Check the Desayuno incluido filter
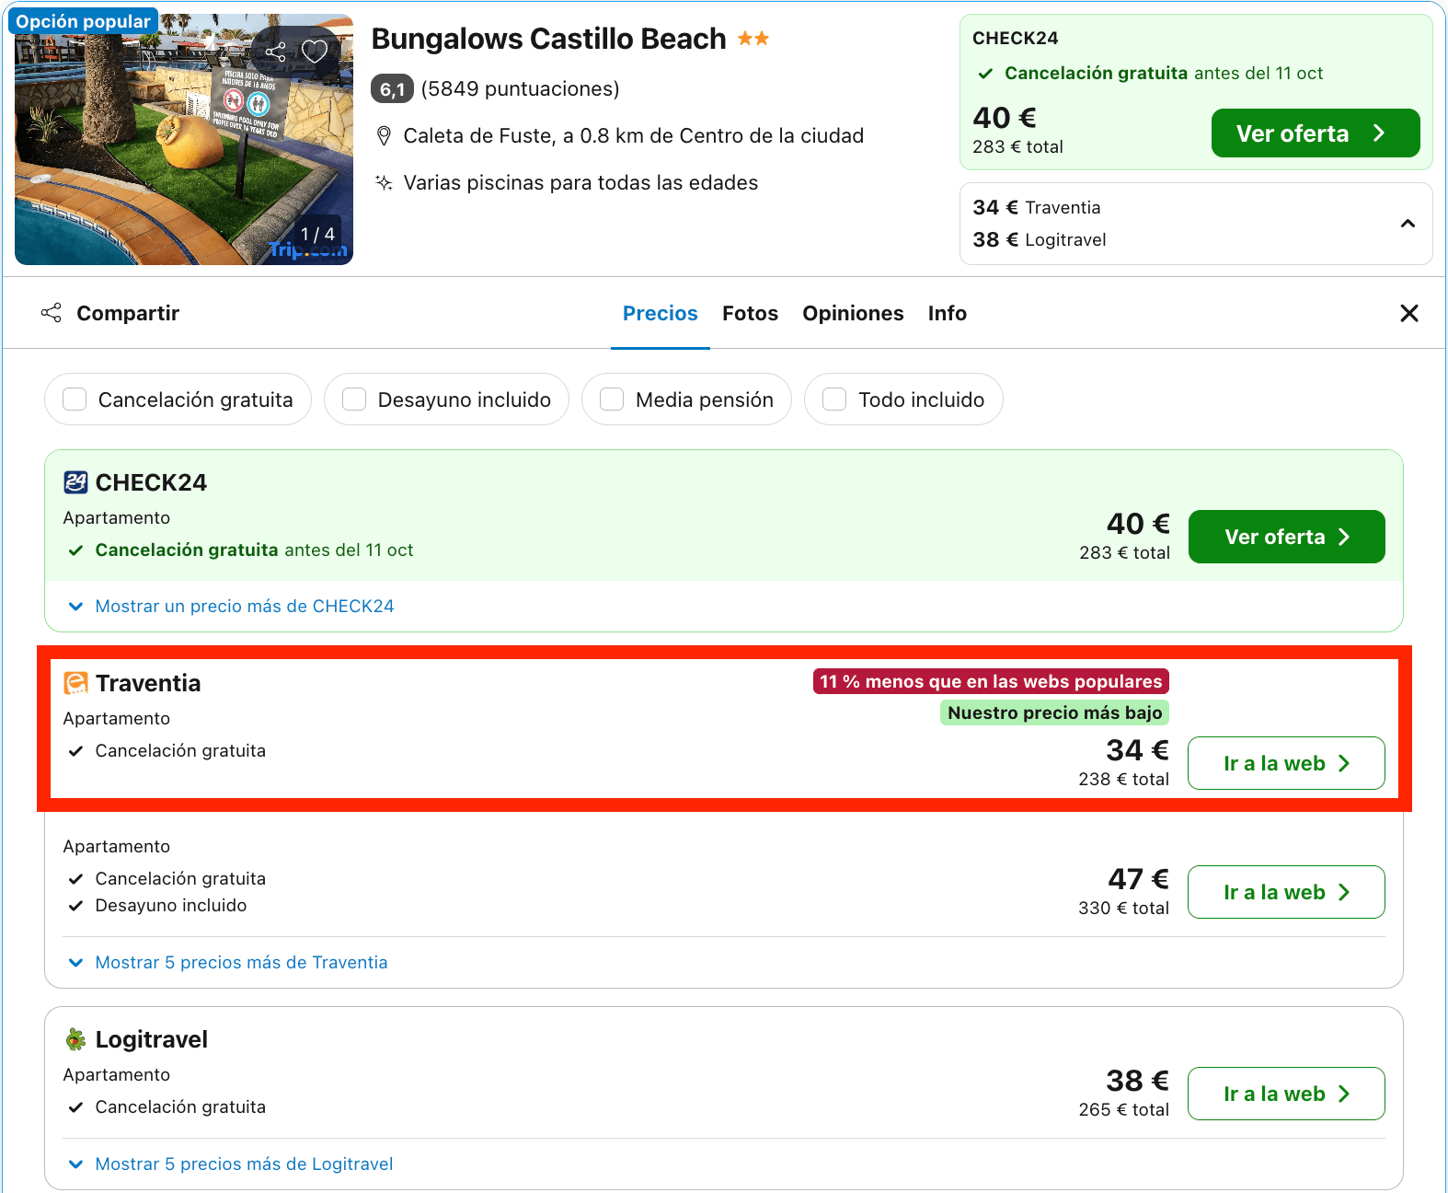Screen dimensions: 1448x1193 coord(354,400)
